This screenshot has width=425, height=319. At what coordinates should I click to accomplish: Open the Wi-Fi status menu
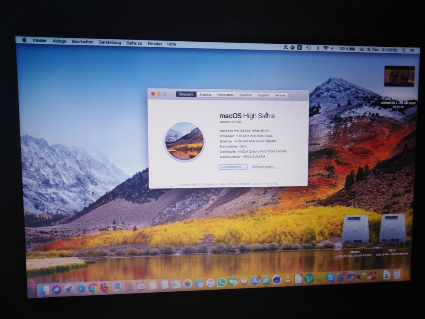pyautogui.click(x=326, y=48)
